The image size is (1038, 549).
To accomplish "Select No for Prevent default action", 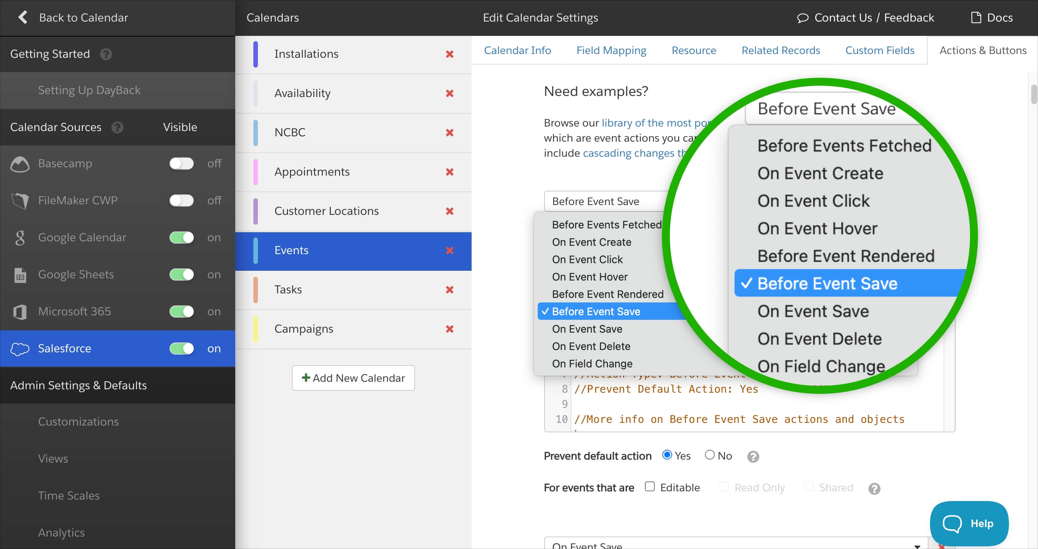I will tap(709, 455).
